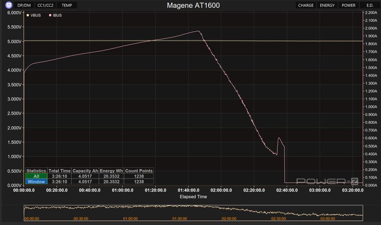Click the 6.000V label on voltage axis
Viewport: 381px width, 225px height.
[x=15, y=13]
